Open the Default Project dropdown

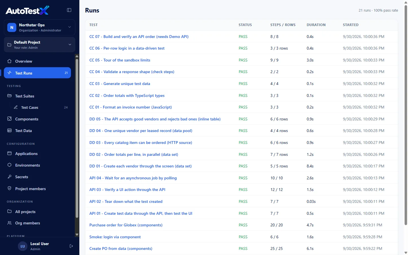pos(40,44)
